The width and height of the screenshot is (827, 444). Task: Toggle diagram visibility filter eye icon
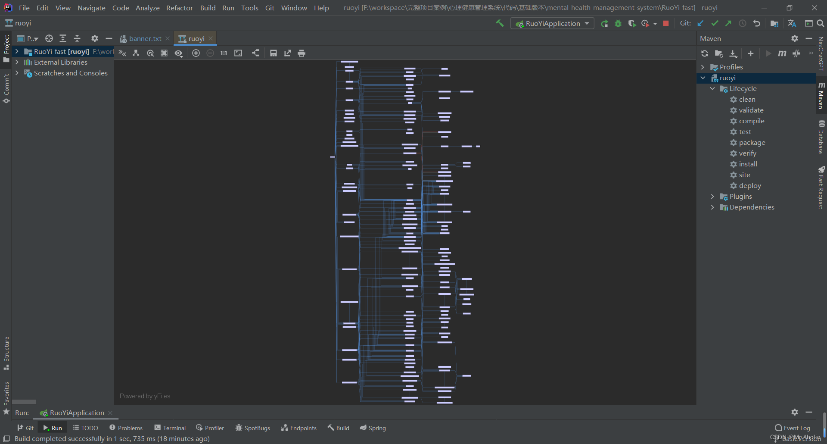[179, 53]
